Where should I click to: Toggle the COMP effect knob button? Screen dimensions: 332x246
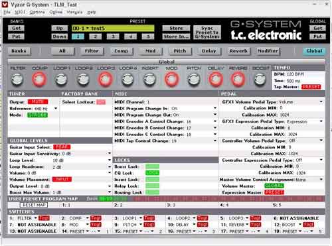coord(39,79)
